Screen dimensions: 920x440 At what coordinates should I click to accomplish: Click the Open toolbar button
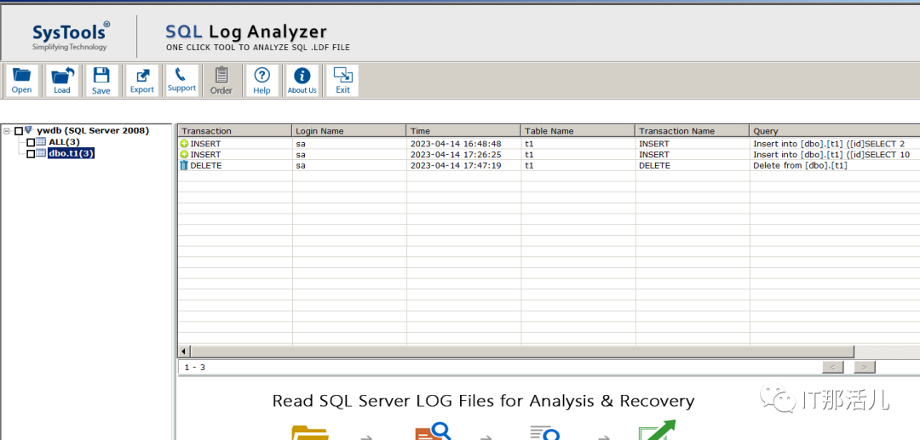click(x=21, y=81)
